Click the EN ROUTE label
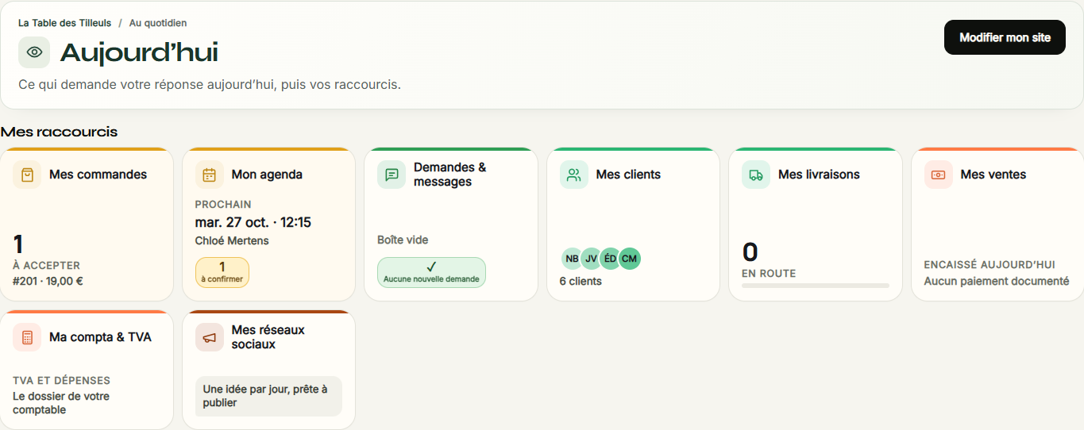Image resolution: width=1084 pixels, height=430 pixels. 769,274
